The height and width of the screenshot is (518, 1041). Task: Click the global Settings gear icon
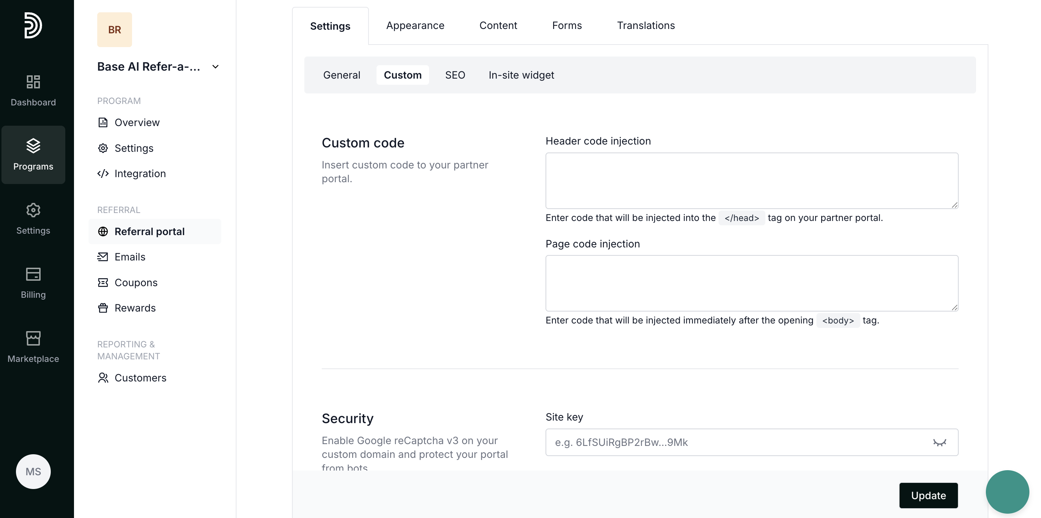(33, 210)
